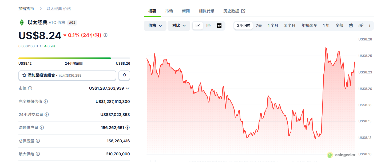The image size is (381, 162).
Task: Click the Ethereum Classic coin logo
Action: click(22, 23)
